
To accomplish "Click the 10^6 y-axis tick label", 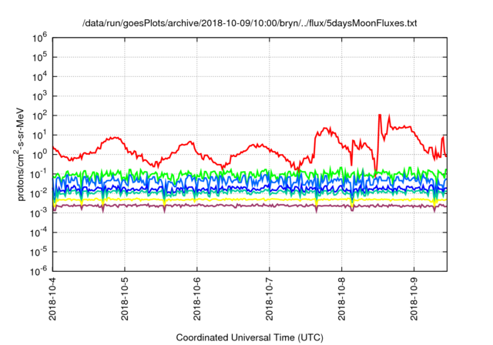I will 39,38.
